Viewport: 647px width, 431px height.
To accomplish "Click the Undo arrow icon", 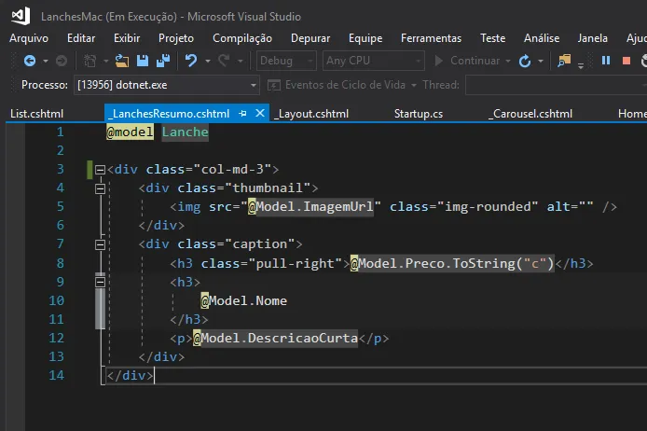I will pos(190,61).
